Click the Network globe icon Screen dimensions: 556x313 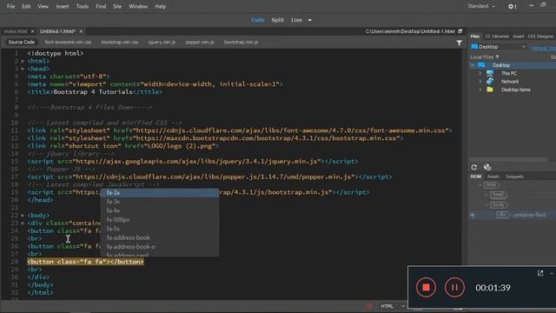point(490,81)
